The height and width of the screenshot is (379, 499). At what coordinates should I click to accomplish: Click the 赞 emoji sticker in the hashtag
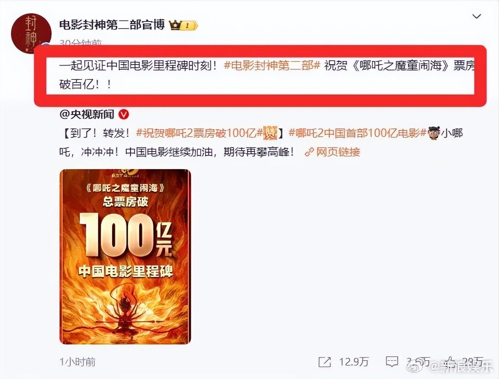point(270,133)
